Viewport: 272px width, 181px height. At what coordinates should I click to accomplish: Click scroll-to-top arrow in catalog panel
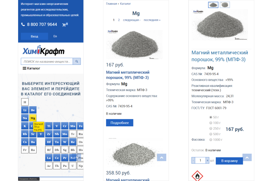click(162, 157)
